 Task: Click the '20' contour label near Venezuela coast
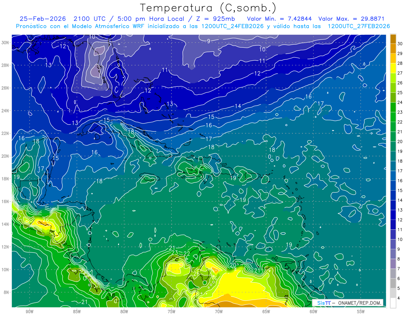[233, 265]
